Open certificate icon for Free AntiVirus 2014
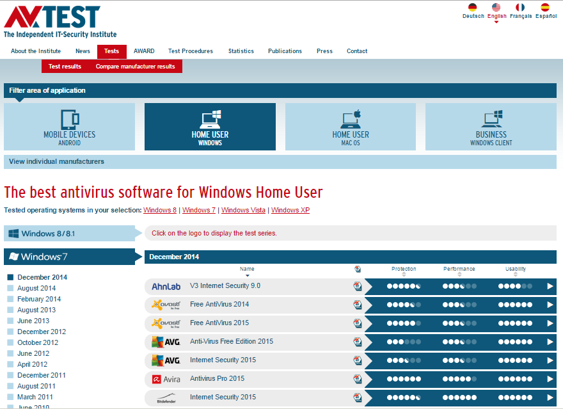Viewport: 563px width, 409px height. click(x=357, y=305)
